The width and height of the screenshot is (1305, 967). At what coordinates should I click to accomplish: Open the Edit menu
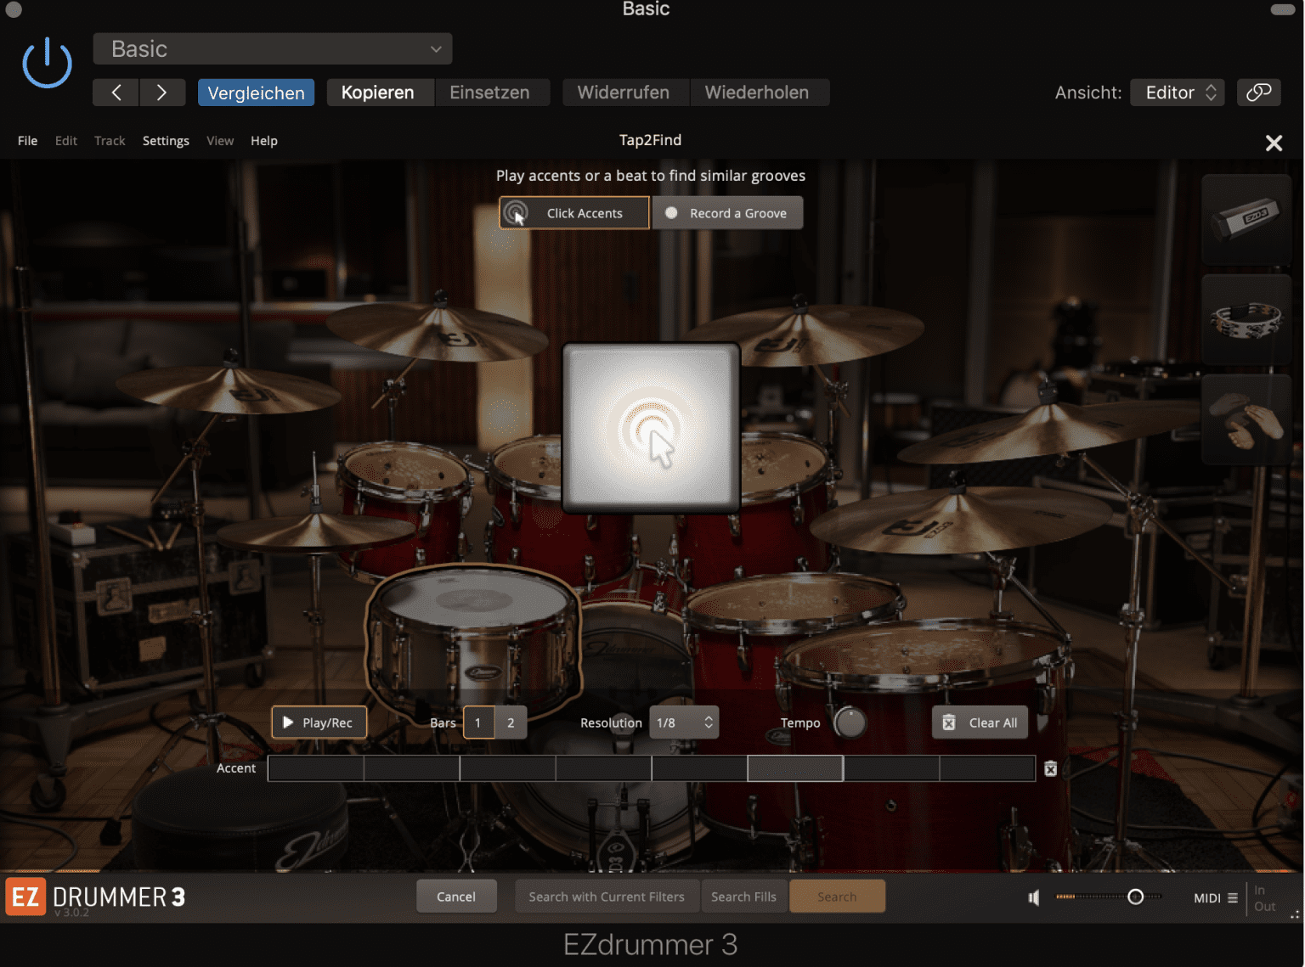(66, 141)
